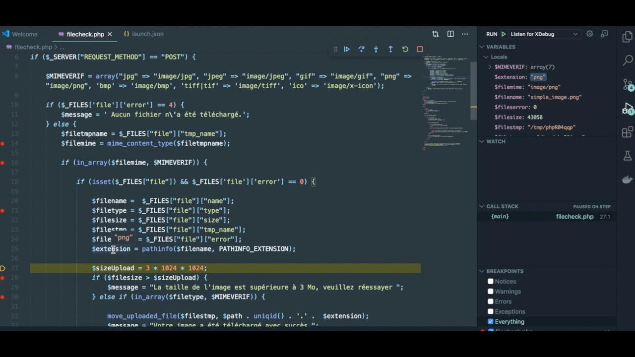Click the mime_content_type call on line 14

[x=140, y=143]
